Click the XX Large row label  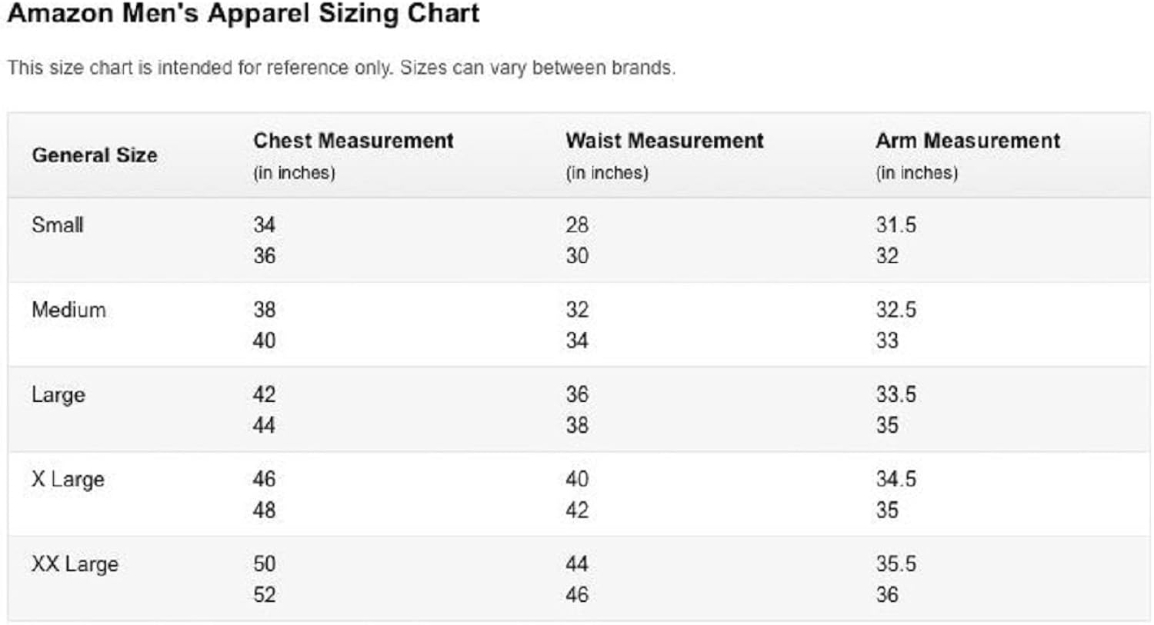click(75, 564)
